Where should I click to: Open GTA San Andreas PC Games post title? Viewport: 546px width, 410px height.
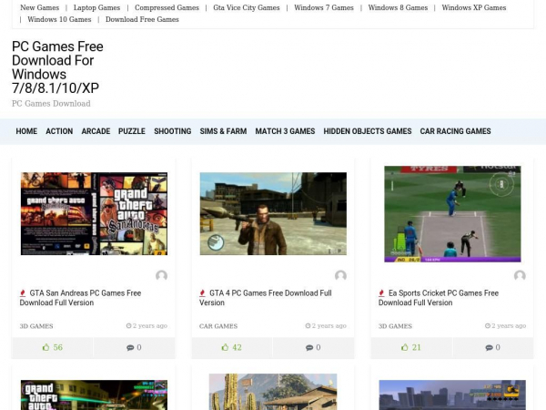[x=80, y=298]
